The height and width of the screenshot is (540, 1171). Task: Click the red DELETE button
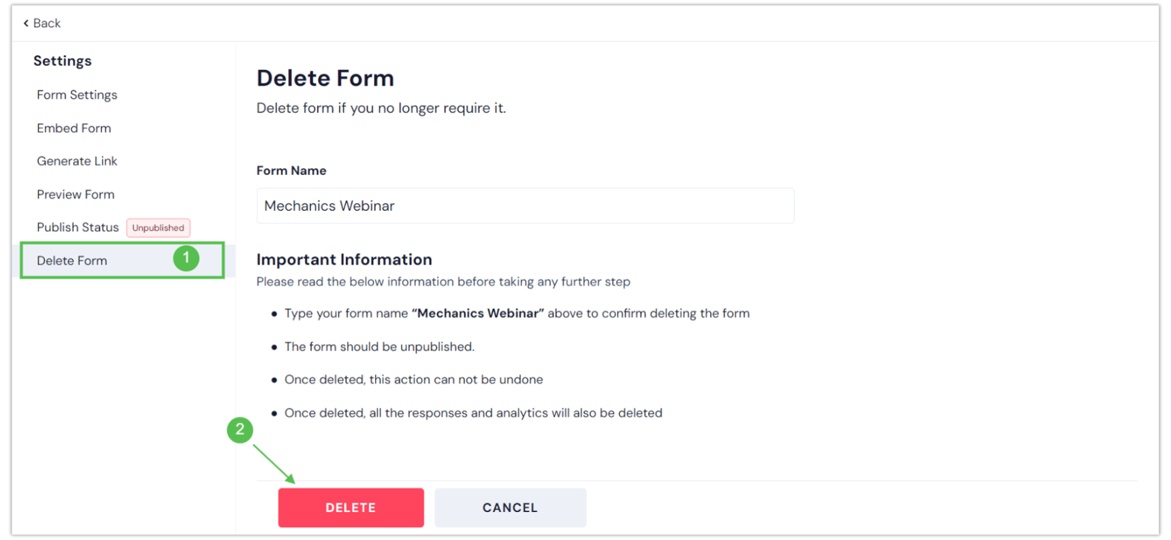point(351,507)
